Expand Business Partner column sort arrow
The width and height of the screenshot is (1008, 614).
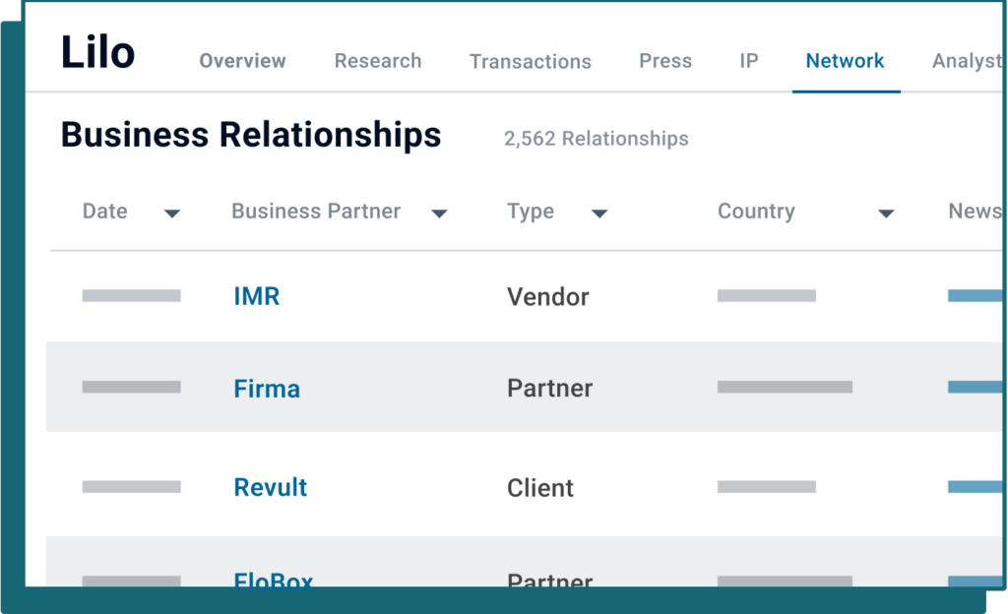click(439, 214)
